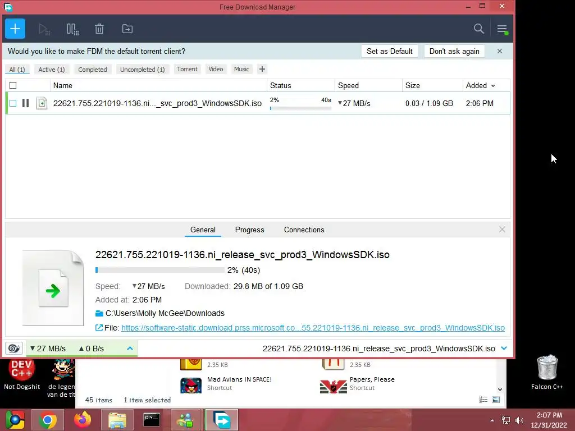575x431 pixels.
Task: Open Dev-C++ desktop icon Not Dogshit
Action: (22, 374)
